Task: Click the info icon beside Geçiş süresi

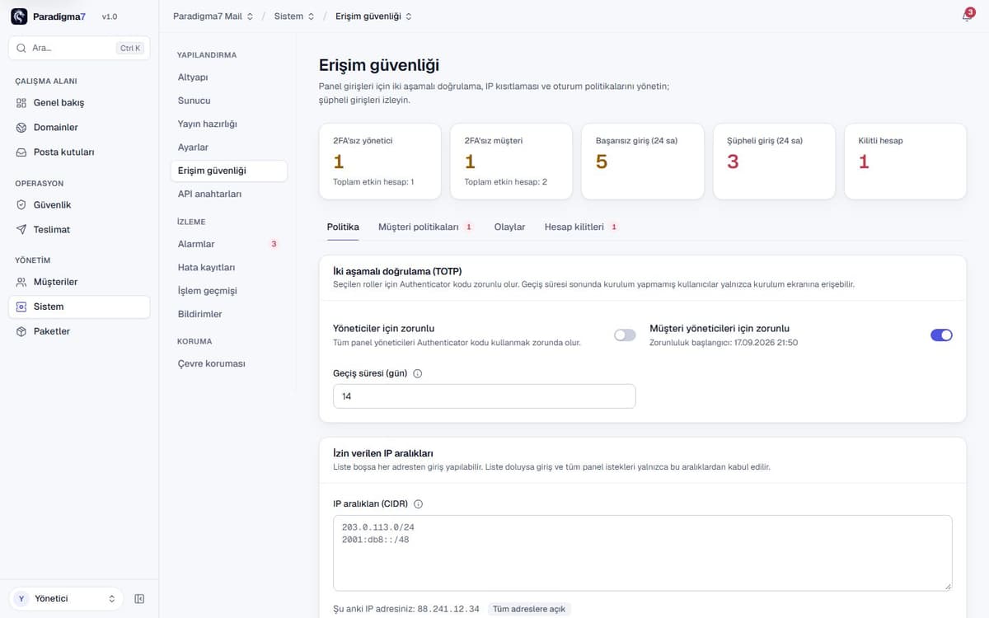Action: (x=417, y=373)
